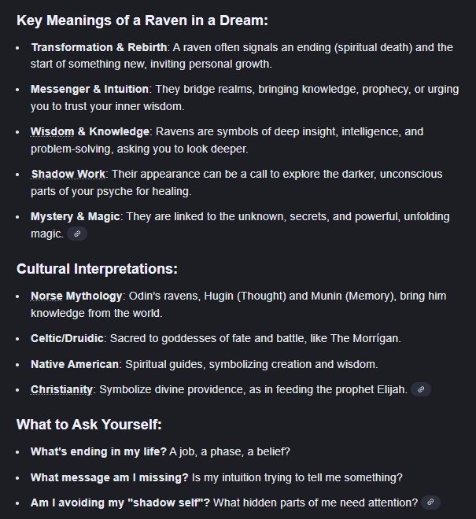The image size is (476, 519).
Task: Open the source link icon after "prophet Elijah."
Action: click(421, 389)
